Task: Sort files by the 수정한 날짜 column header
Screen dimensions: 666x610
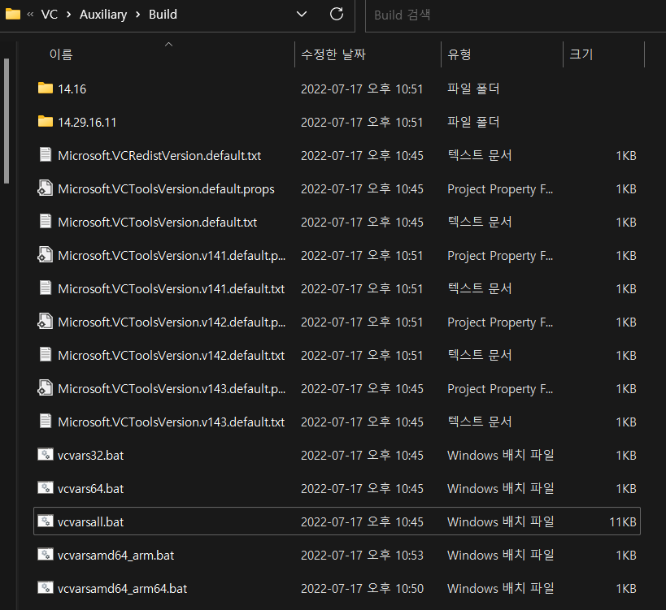Action: coord(333,54)
